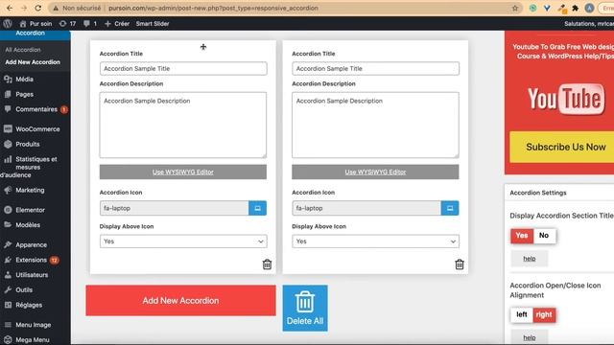
Task: Open the Pur soin site home link
Action: pyautogui.click(x=35, y=23)
